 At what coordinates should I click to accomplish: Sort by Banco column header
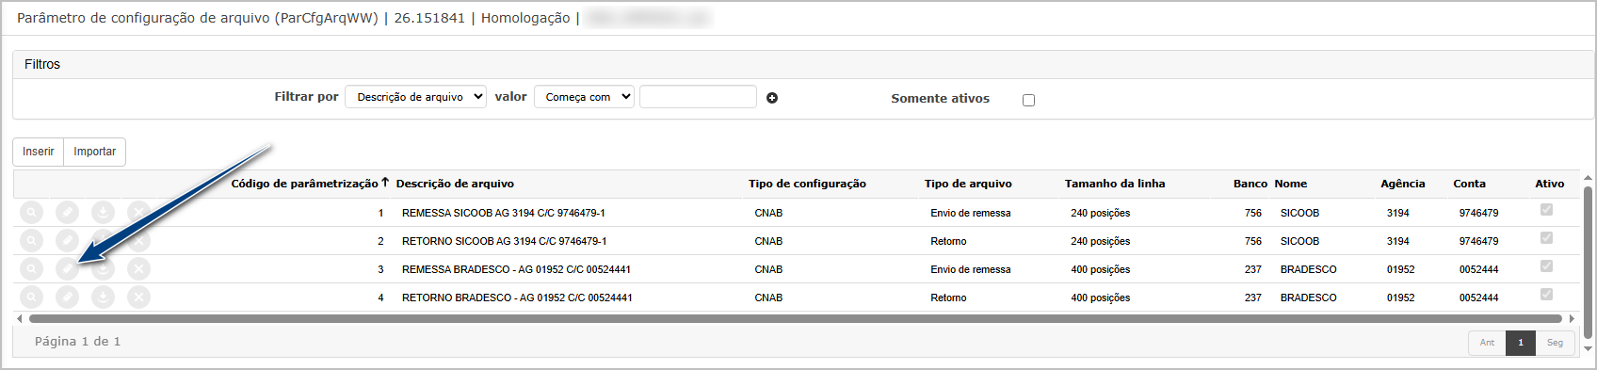click(1250, 184)
